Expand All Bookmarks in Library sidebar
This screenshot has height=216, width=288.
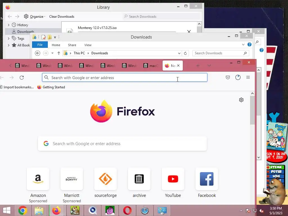tap(9, 45)
